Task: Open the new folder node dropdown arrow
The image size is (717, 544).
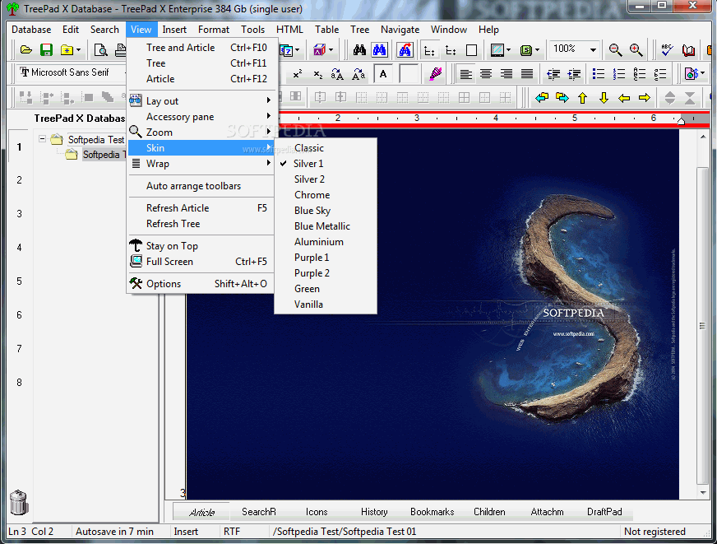Action: tap(79, 49)
